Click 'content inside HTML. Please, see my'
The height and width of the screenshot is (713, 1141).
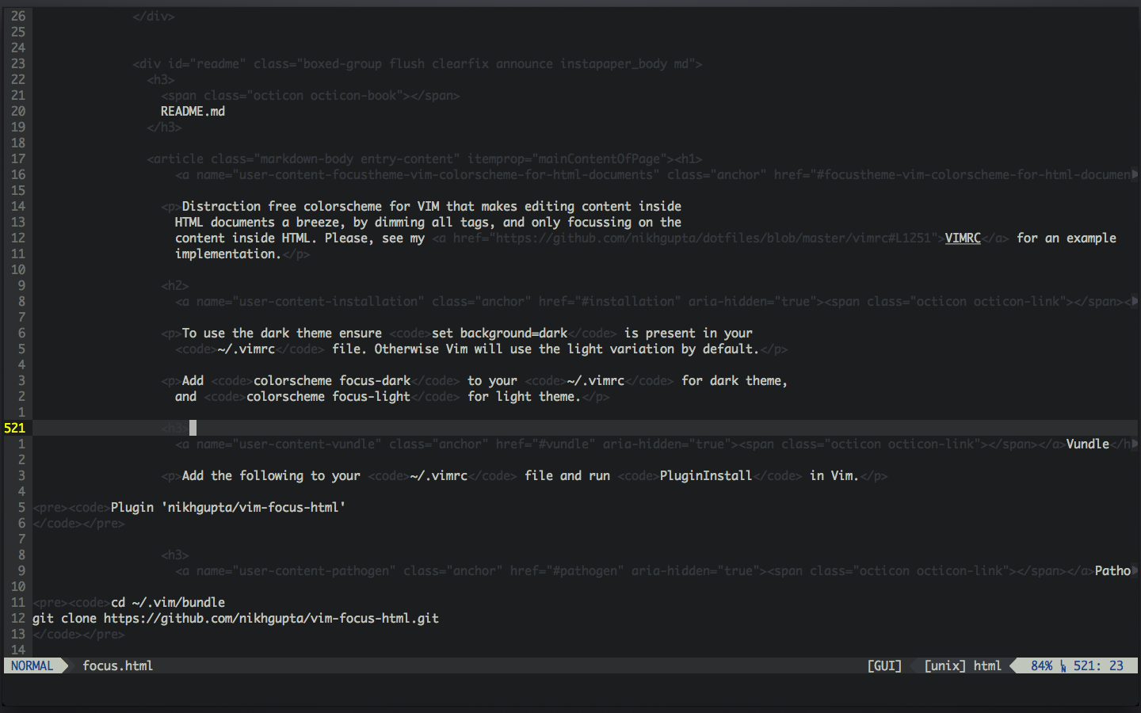(300, 238)
